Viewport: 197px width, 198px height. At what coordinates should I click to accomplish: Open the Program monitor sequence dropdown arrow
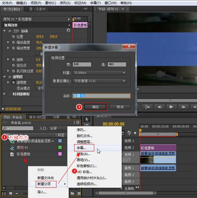[123, 9]
